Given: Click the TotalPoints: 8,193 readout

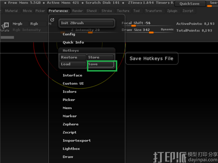Looking at the screenshot, I should pyautogui.click(x=194, y=30).
